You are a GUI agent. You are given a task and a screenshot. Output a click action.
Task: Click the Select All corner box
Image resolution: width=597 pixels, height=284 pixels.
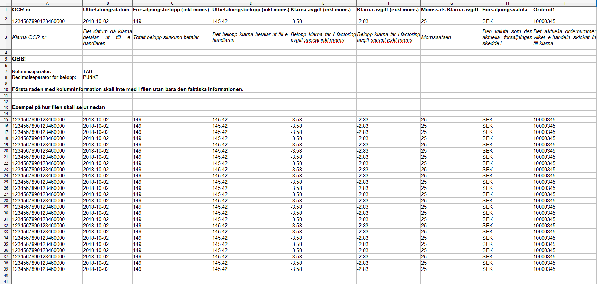click(x=6, y=3)
